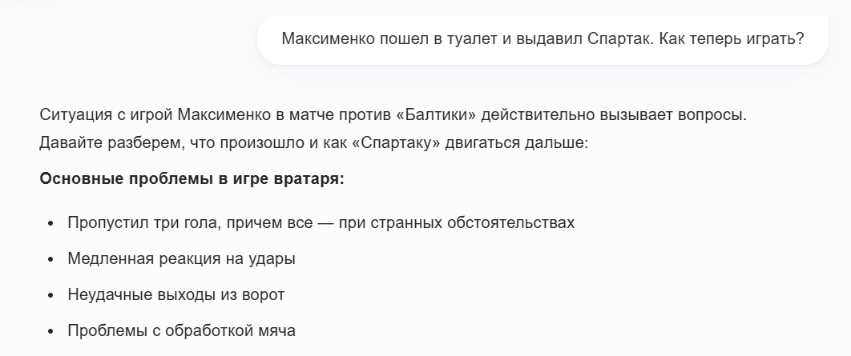Click the reply's opening word «Ситуация»
The image size is (851, 356).
tap(75, 114)
